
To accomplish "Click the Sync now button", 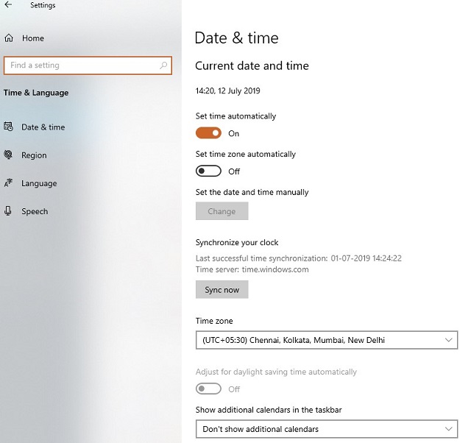I will coord(222,289).
